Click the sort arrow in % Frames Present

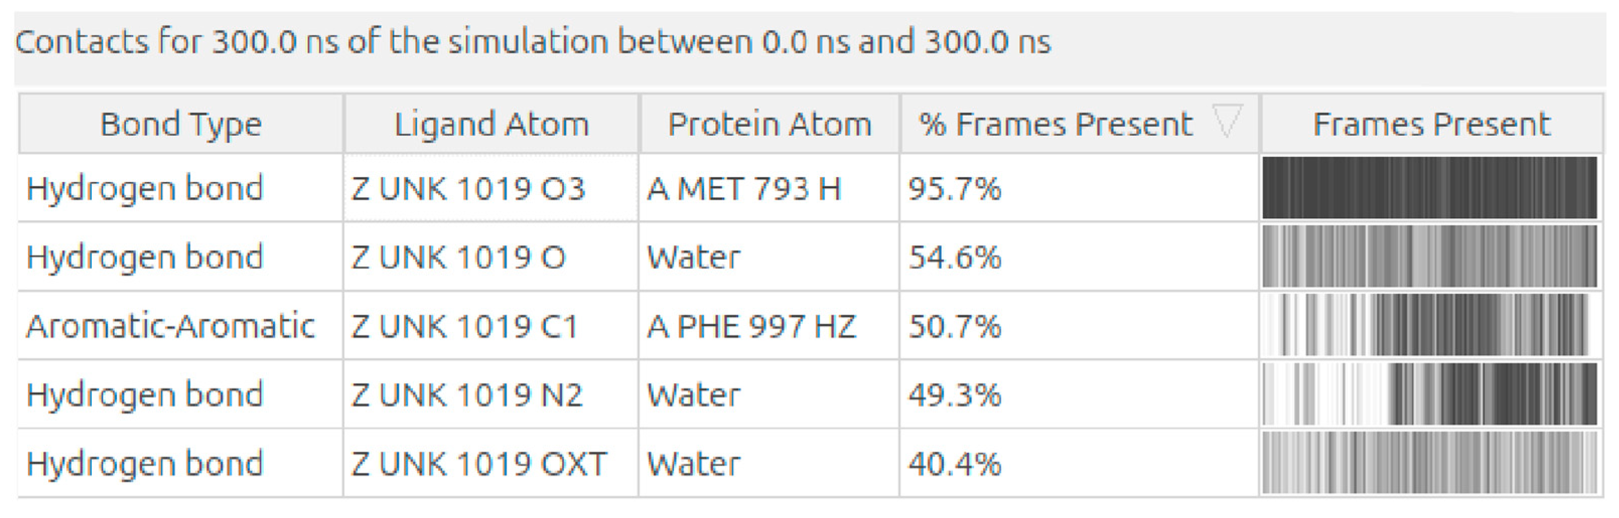tap(1227, 121)
